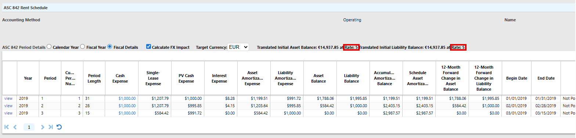The image size is (576, 138).
Task: Select the Fiscal Details radio option
Action: (110, 47)
